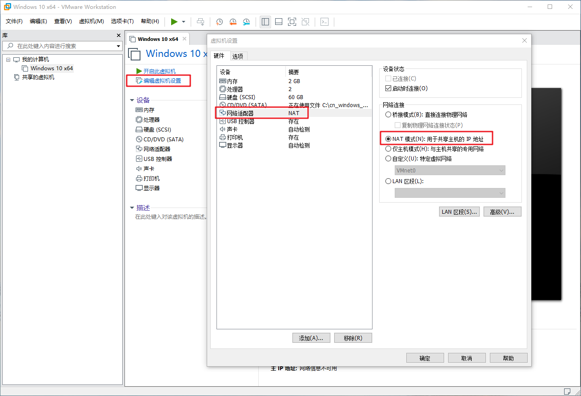Click 帮助 button in settings dialog

pyautogui.click(x=509, y=358)
